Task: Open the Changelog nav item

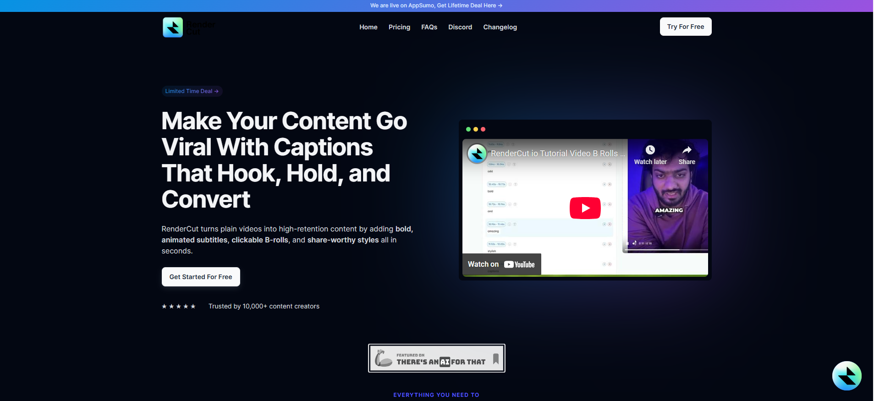Action: 500,27
